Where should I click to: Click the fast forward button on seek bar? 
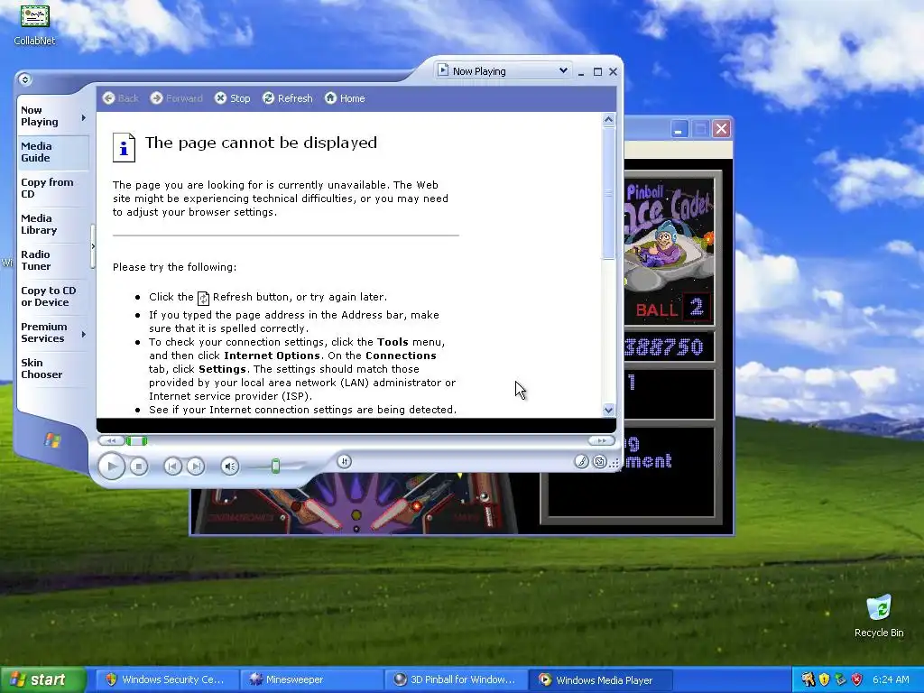pyautogui.click(x=601, y=440)
